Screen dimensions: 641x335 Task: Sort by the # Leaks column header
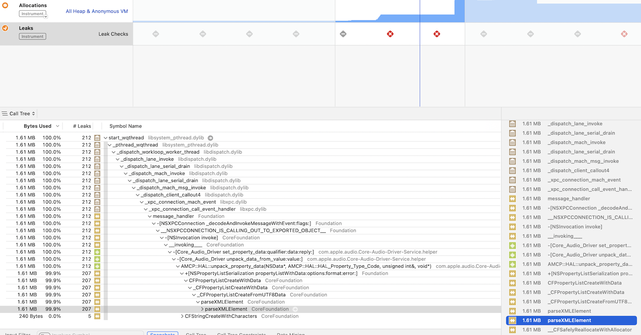[x=82, y=126]
